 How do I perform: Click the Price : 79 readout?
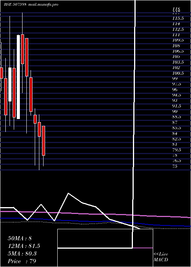[x=22, y=261]
